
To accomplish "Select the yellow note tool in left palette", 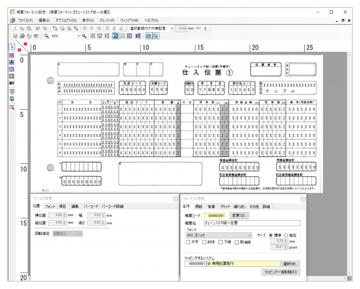I will (x=12, y=76).
